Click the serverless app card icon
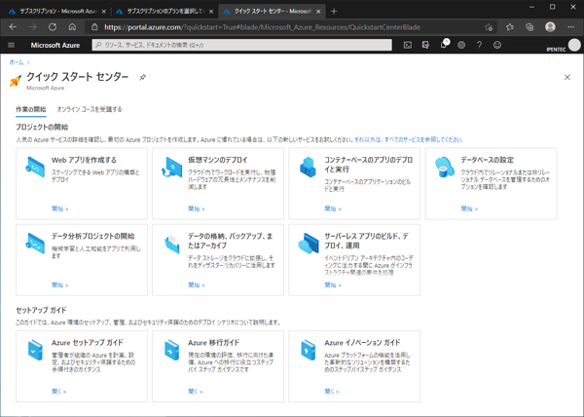Screen dimensions: 584x417 309,244
